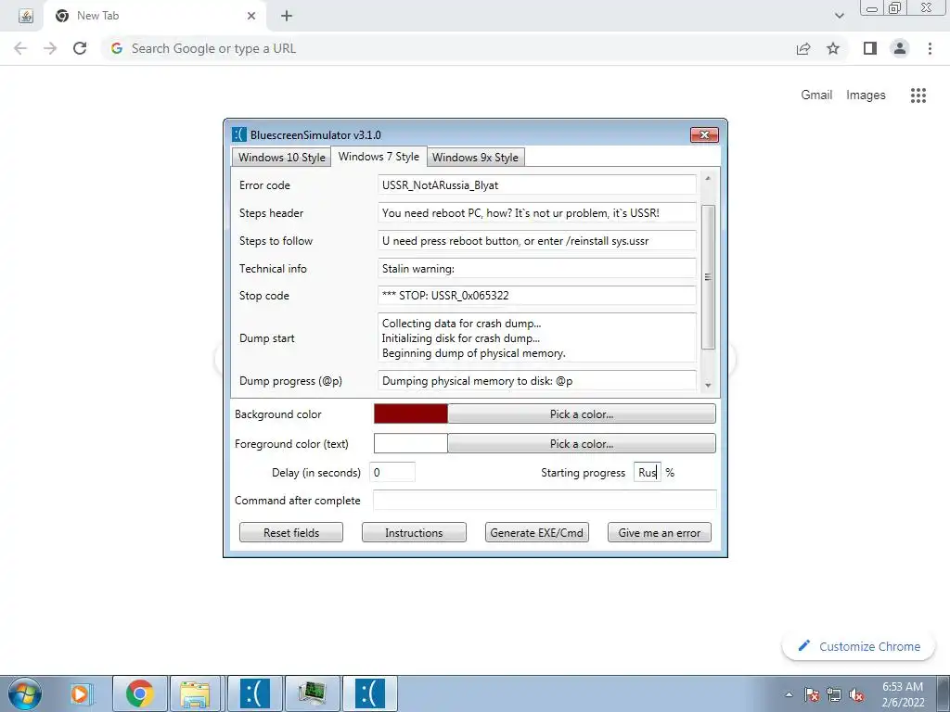This screenshot has height=712, width=950.
Task: Close the BluescreenSimulator window
Action: point(704,134)
